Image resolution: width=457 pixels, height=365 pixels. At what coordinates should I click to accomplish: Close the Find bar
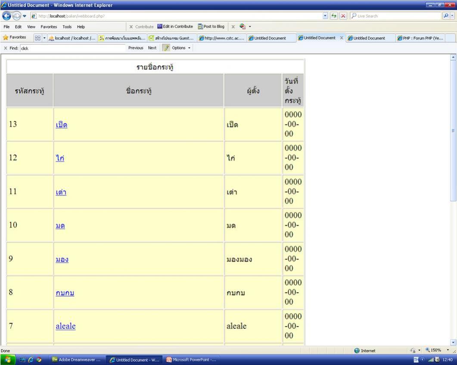(x=5, y=48)
